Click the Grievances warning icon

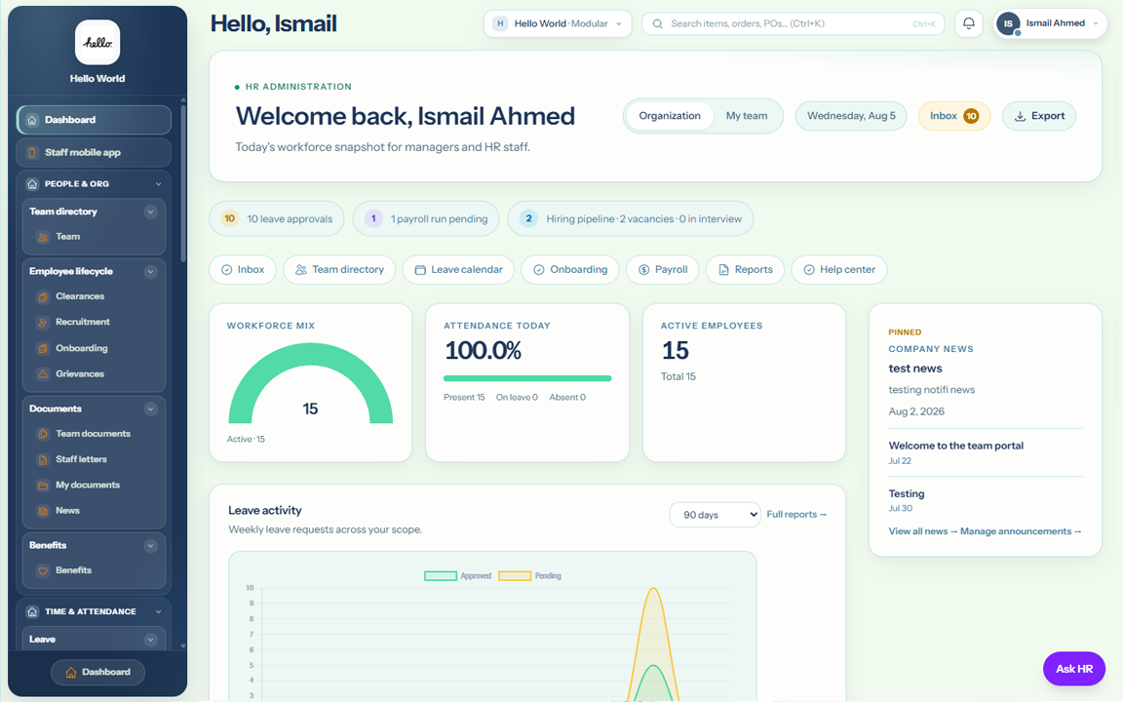pos(43,374)
